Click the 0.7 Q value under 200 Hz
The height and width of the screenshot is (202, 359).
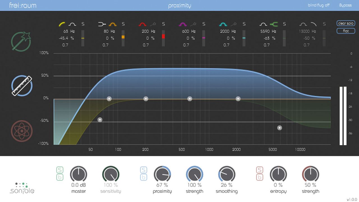pyautogui.click(x=146, y=45)
